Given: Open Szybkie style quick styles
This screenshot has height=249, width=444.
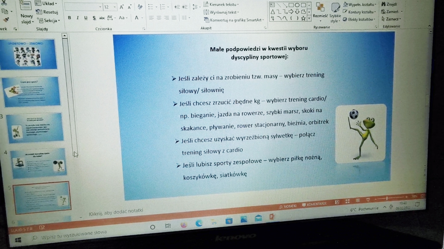Looking at the screenshot, I should click(x=335, y=13).
